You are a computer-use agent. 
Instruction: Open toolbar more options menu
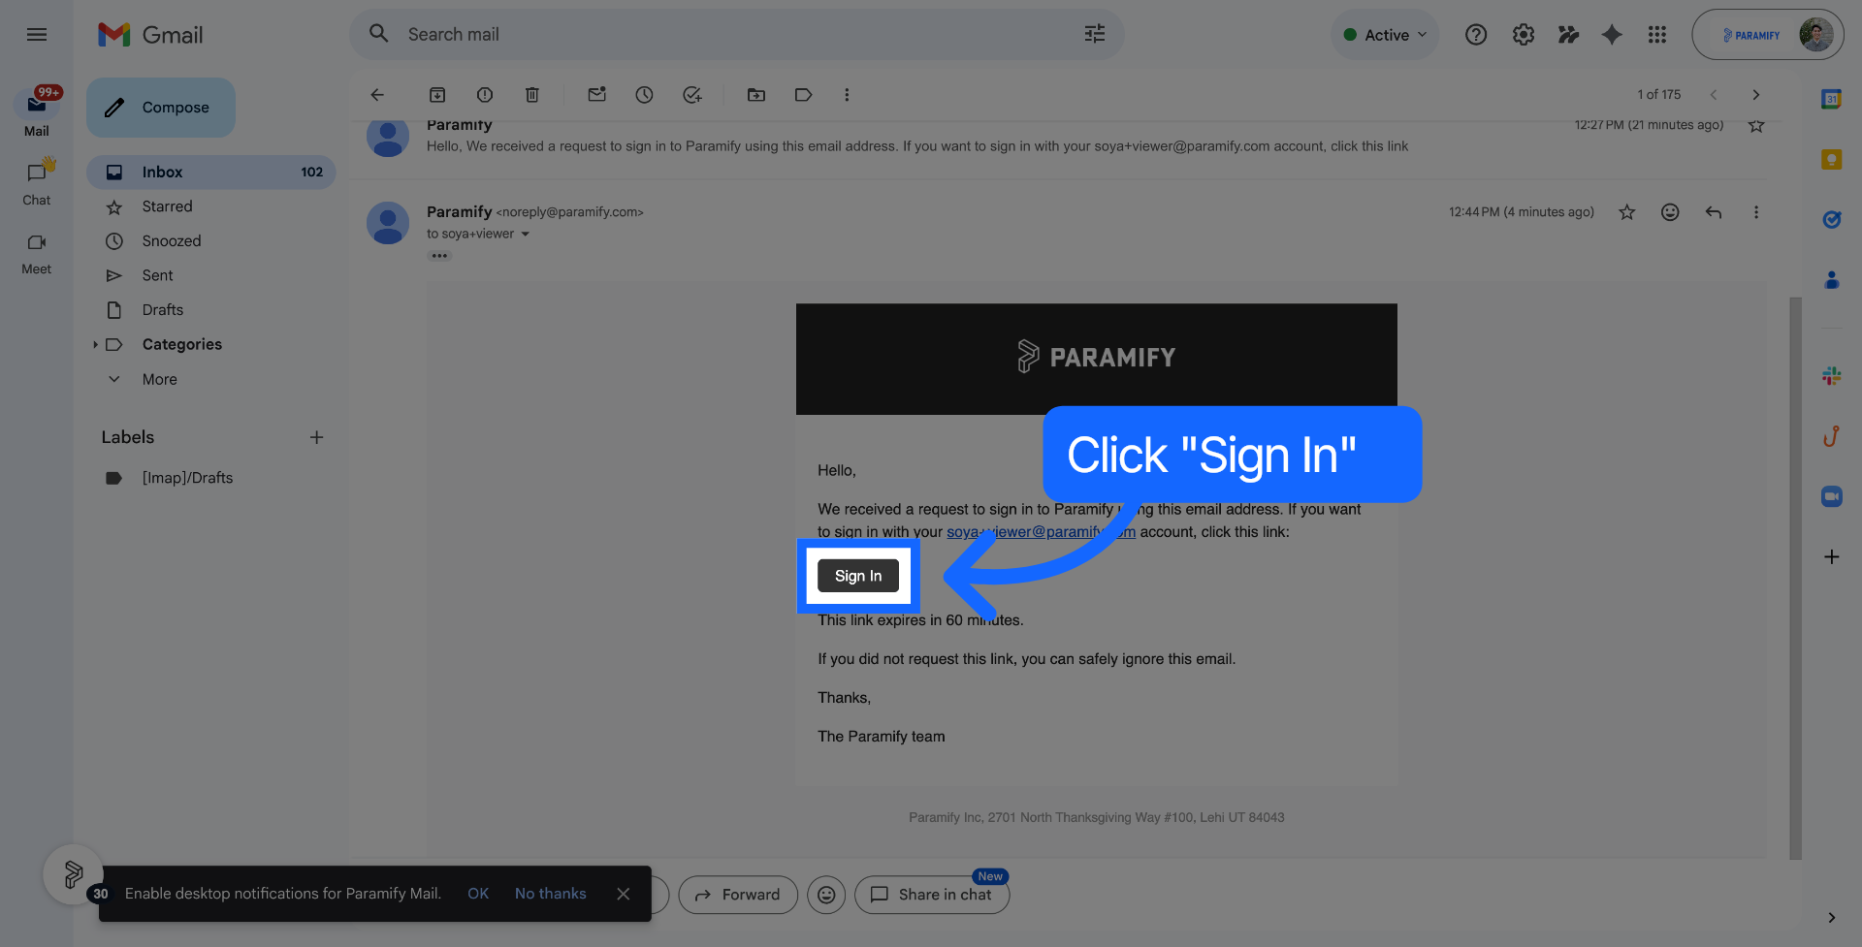coord(847,95)
